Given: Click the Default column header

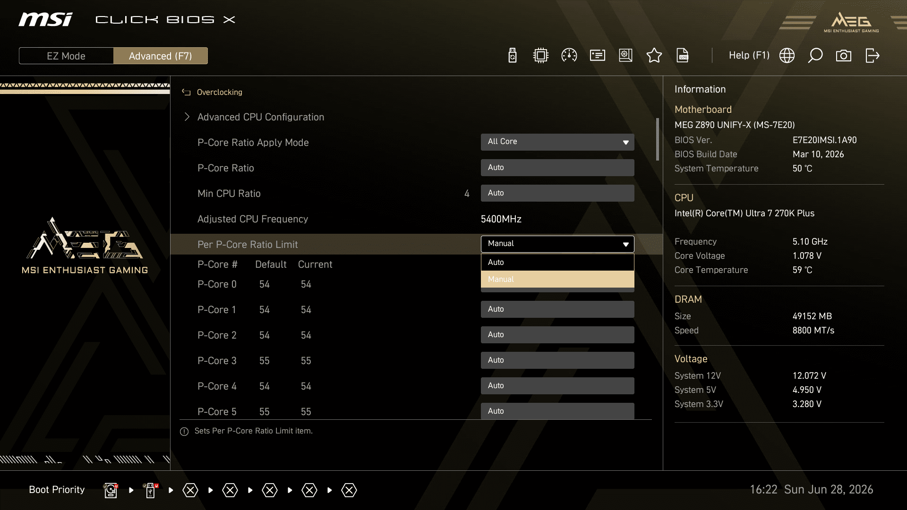Looking at the screenshot, I should click(271, 264).
